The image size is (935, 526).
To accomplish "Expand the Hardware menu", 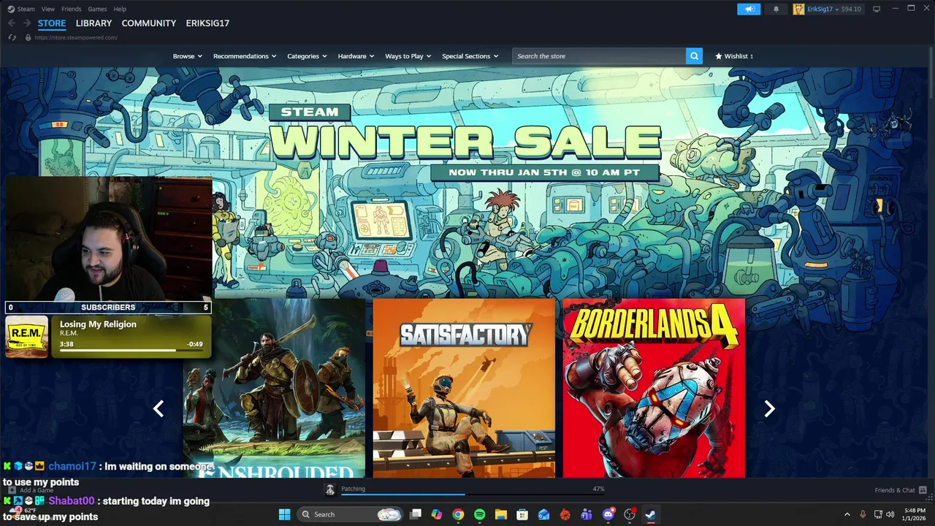I will pyautogui.click(x=356, y=56).
